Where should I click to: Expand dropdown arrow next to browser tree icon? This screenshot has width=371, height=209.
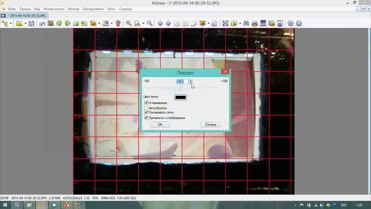(10, 23)
